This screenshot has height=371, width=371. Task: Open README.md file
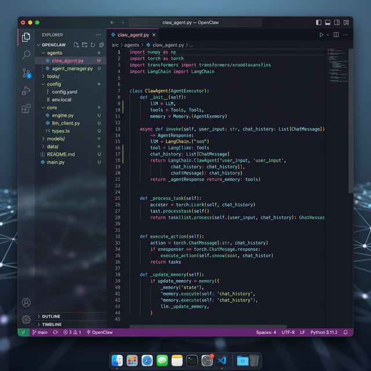coord(71,154)
